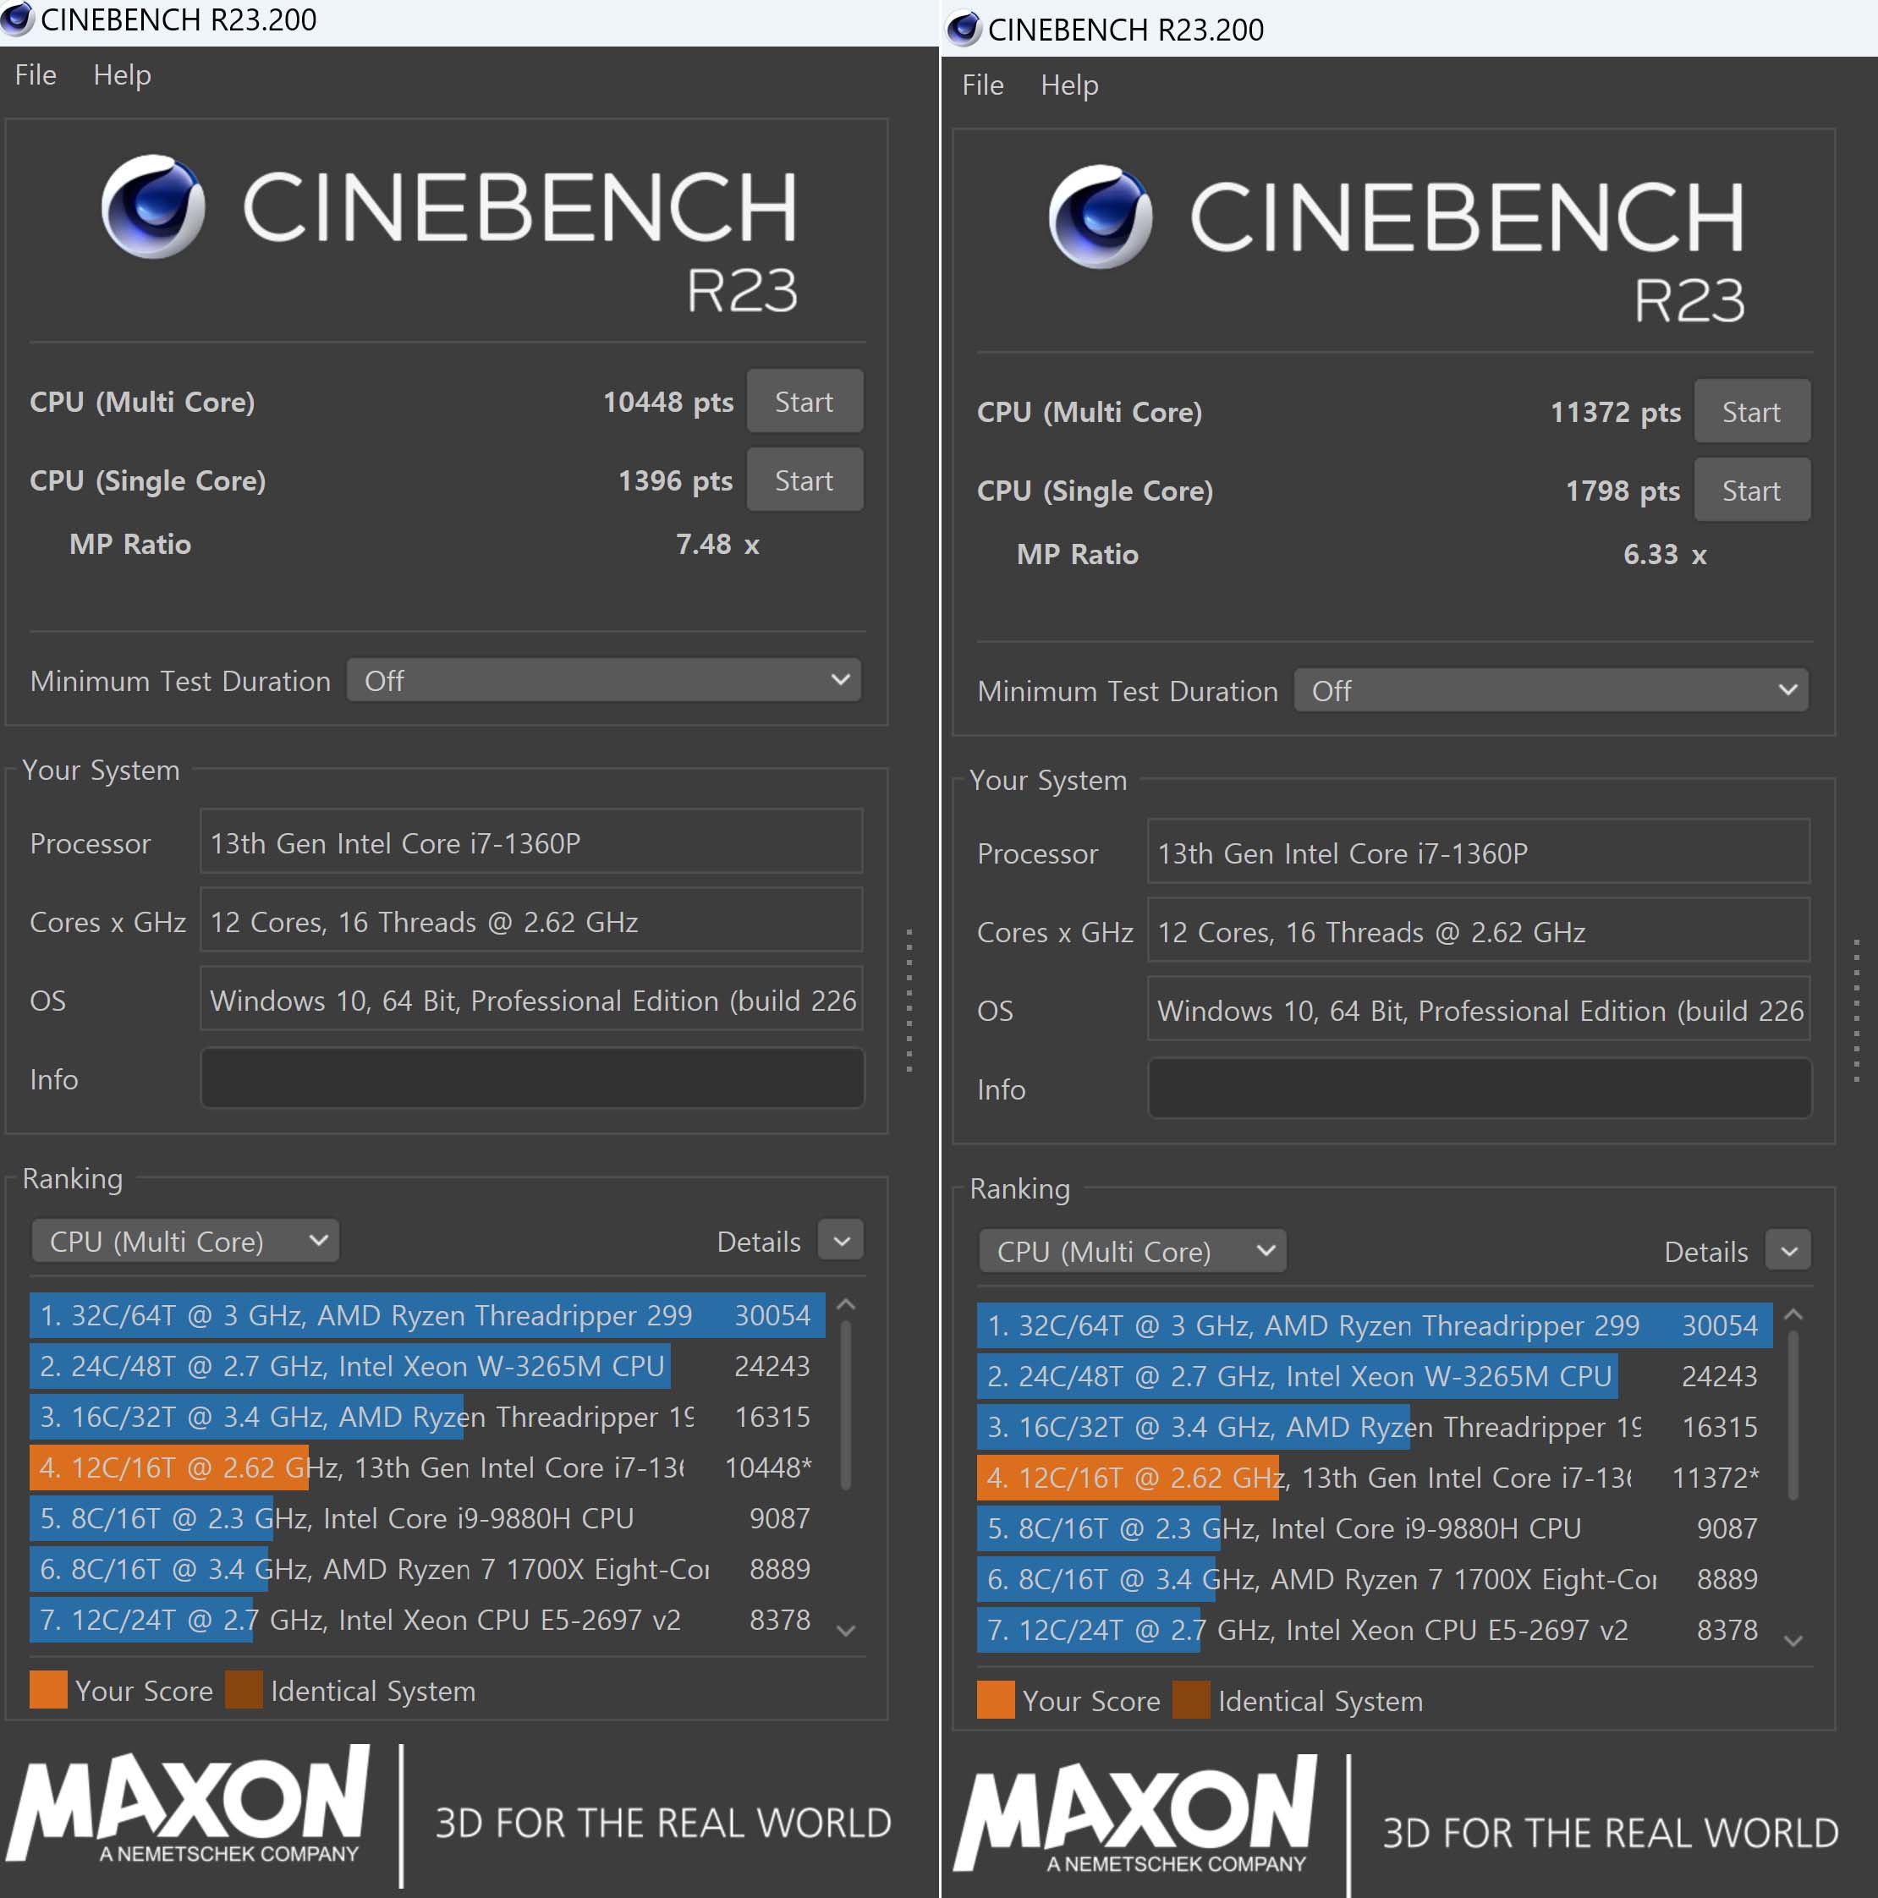Click Info input field in right window
Image resolution: width=1878 pixels, height=1898 pixels.
tap(1479, 1089)
